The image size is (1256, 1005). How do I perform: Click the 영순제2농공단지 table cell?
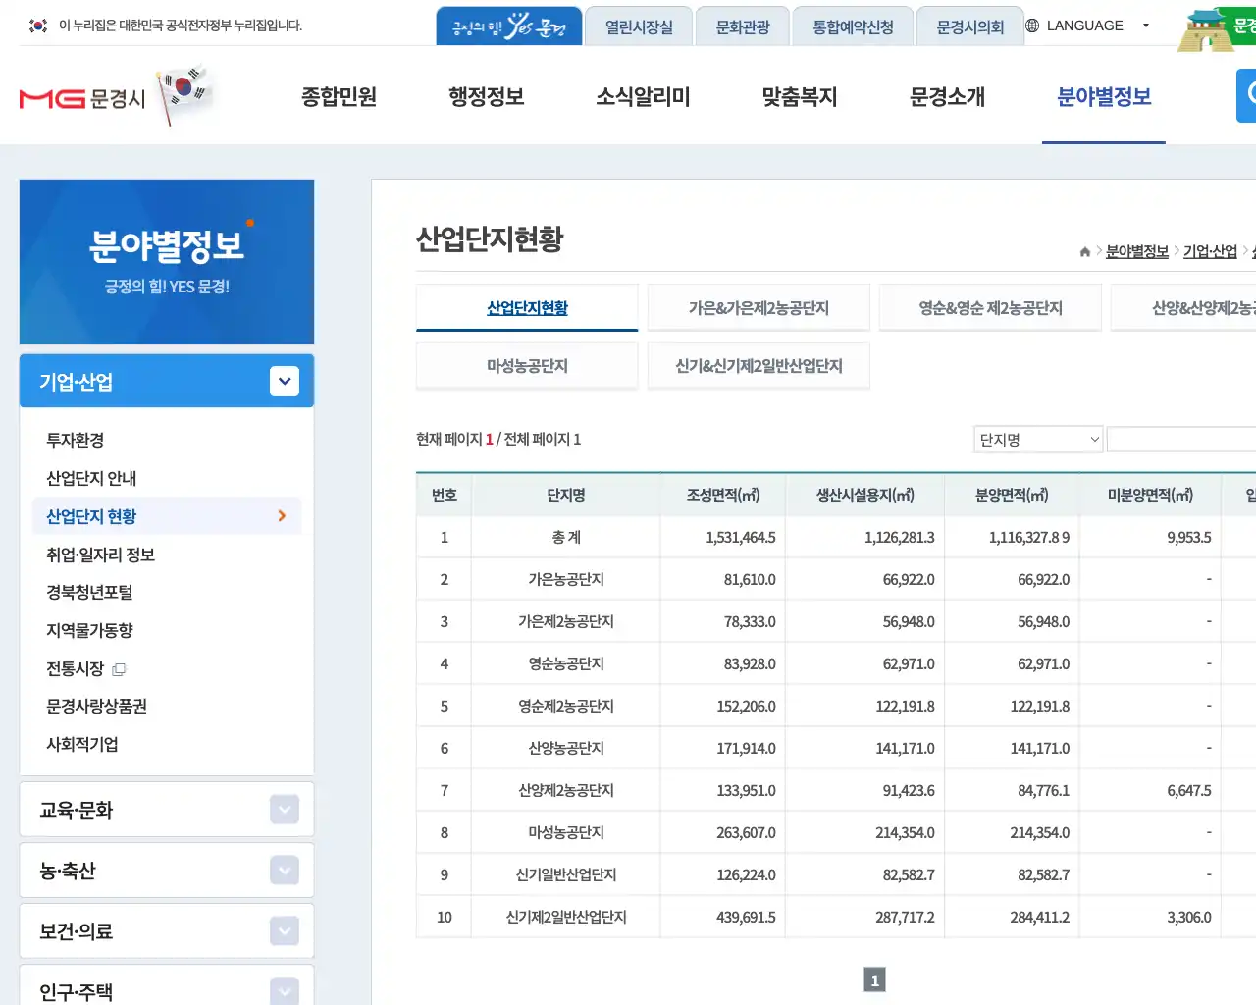(566, 707)
